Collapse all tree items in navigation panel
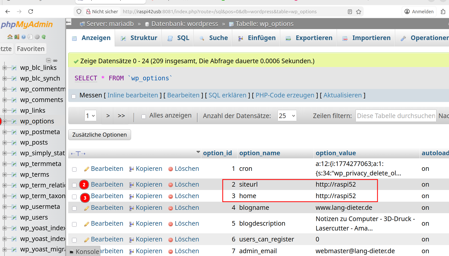This screenshot has width=449, height=256. click(x=49, y=60)
